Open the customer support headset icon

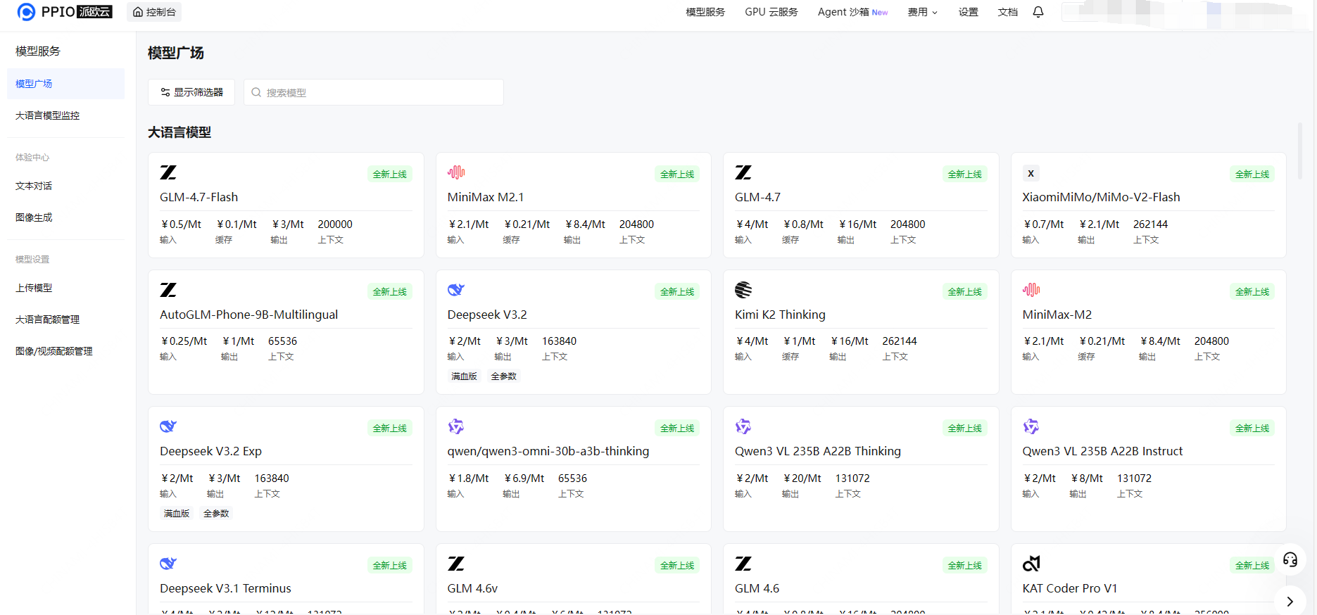(1290, 559)
